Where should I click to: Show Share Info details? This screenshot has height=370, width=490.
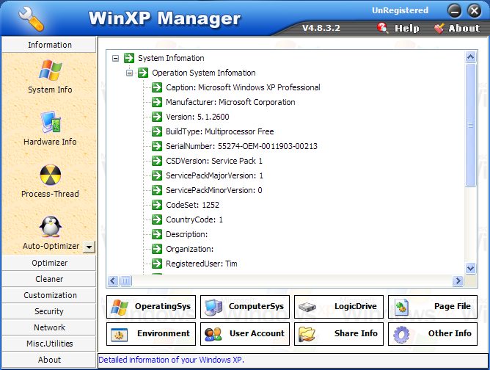[339, 334]
